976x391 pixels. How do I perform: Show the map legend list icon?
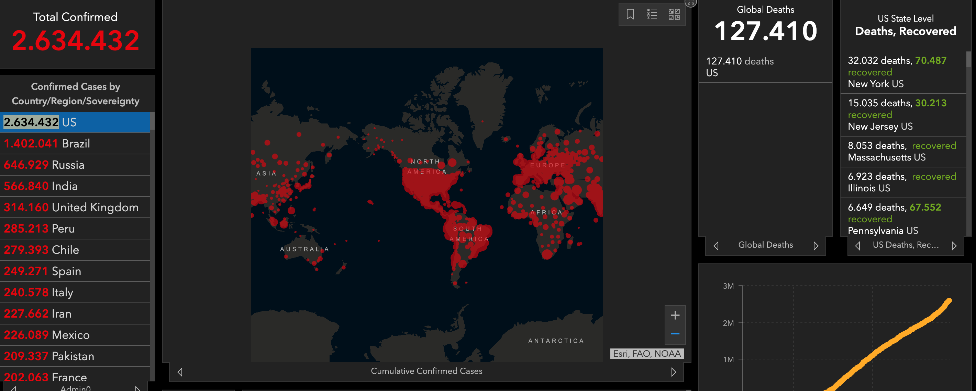tap(652, 14)
